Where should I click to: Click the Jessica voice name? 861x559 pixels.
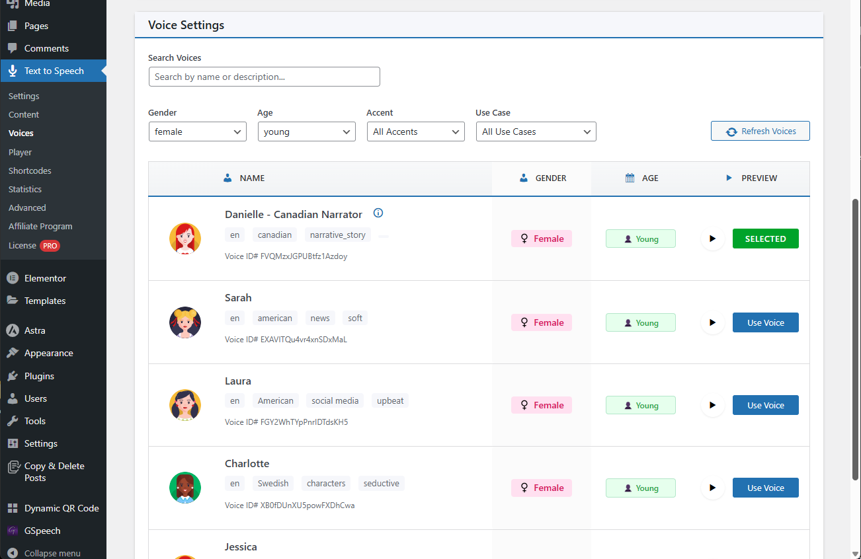point(241,546)
